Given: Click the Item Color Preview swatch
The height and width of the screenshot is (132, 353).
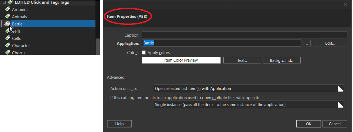Looking at the screenshot, I should pyautogui.click(x=181, y=60).
